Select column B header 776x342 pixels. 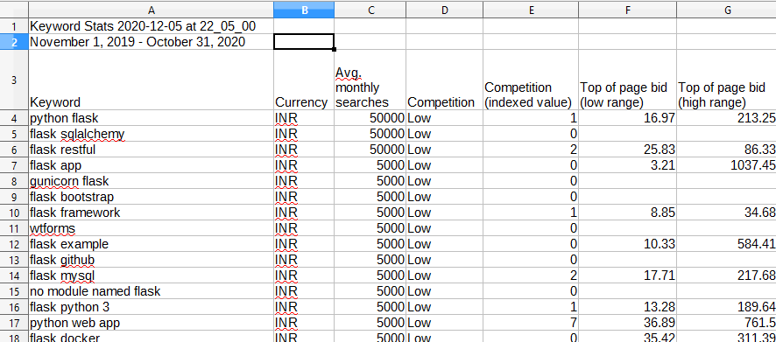[304, 10]
